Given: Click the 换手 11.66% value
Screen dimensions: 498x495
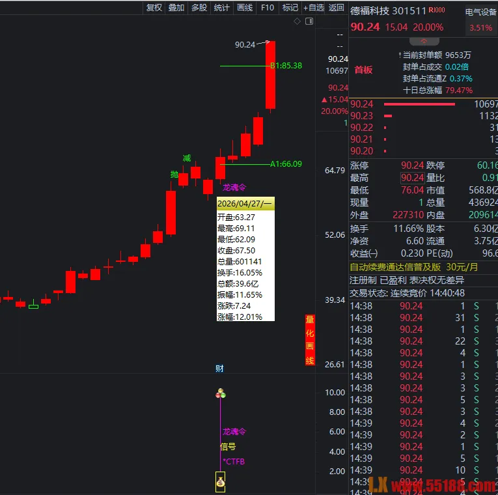Looking at the screenshot, I should [409, 229].
